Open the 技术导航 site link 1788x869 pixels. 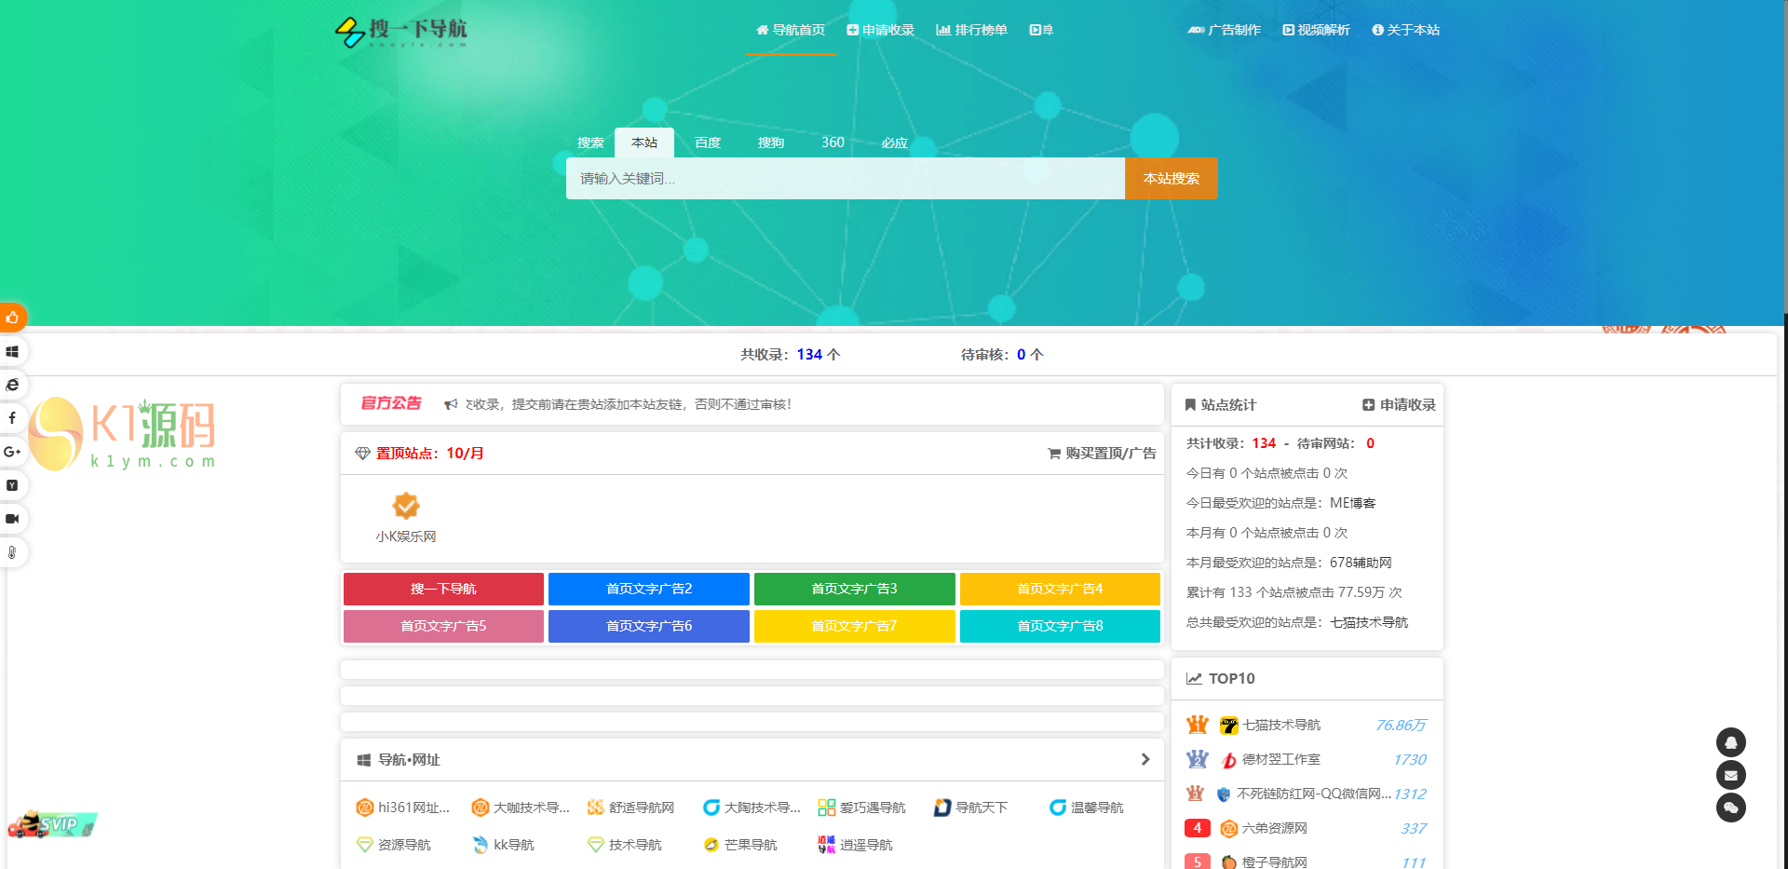(x=635, y=845)
